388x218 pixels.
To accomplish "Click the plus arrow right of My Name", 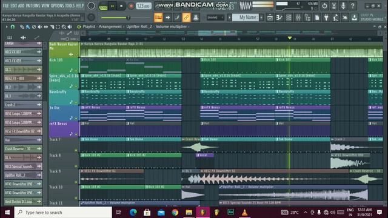I will [261, 18].
